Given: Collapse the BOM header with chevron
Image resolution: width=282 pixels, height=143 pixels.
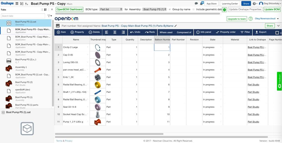Looking at the screenshot, I should (x=278, y=26).
